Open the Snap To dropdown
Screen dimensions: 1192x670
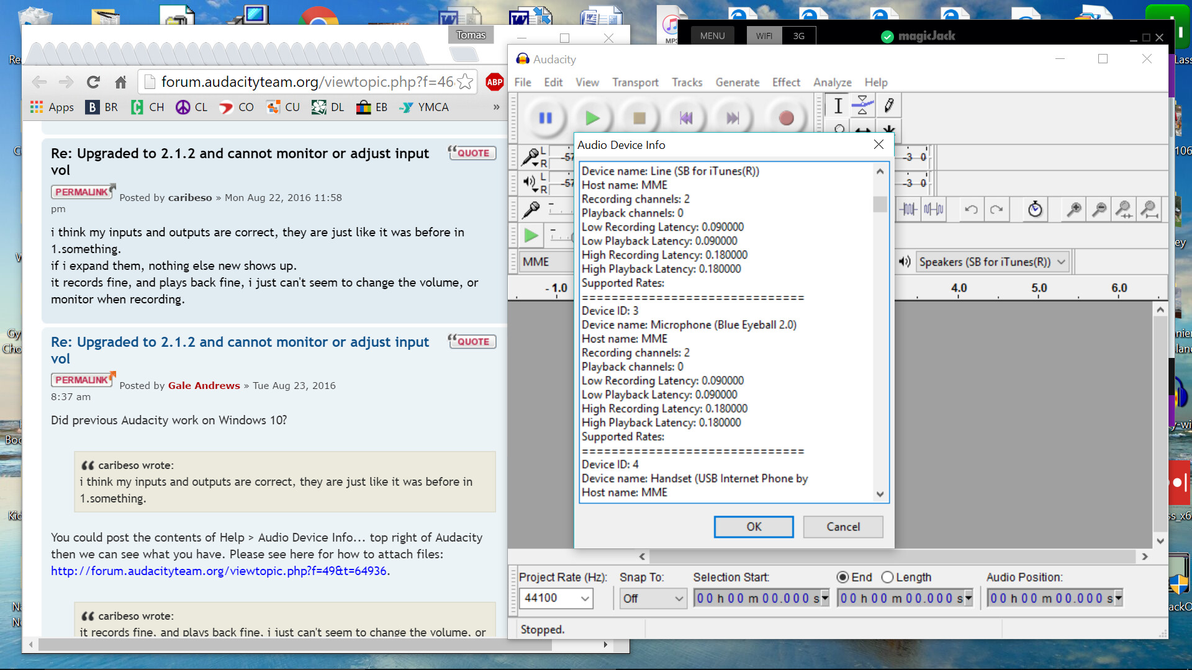pyautogui.click(x=653, y=599)
